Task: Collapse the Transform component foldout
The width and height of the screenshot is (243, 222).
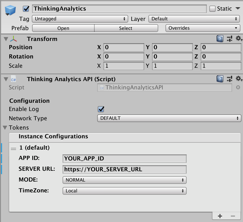Action: point(6,39)
